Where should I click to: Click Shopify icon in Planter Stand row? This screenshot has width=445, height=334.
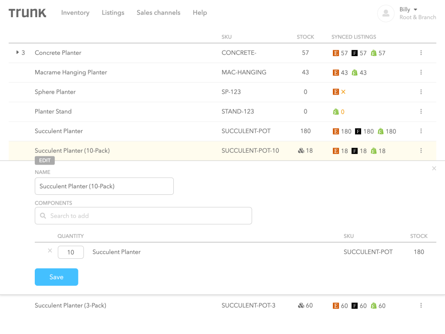click(x=336, y=112)
